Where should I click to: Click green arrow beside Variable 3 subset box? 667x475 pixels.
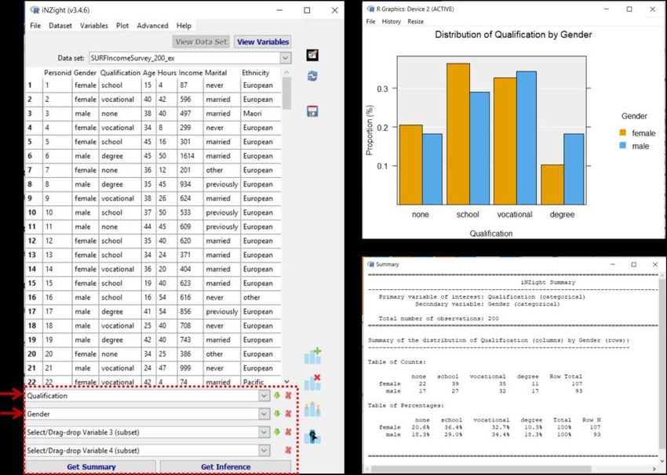(x=277, y=432)
